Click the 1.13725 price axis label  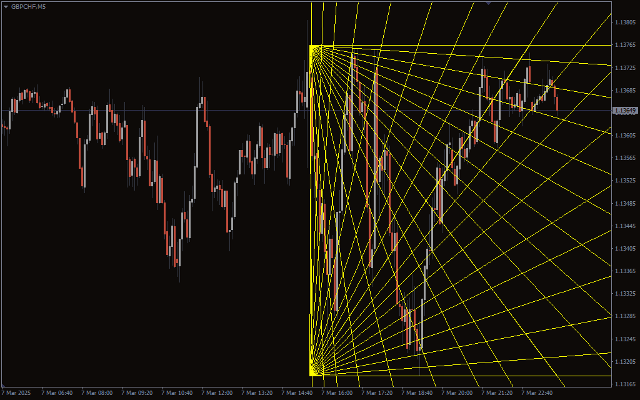[x=625, y=67]
